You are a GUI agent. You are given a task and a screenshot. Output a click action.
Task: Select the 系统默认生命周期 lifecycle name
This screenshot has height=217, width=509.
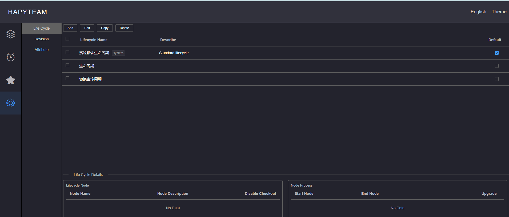click(x=94, y=53)
